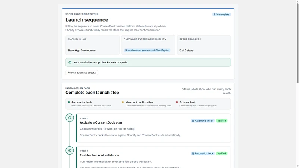The width and height of the screenshot is (299, 168).
Task: Click the Step 2 completed checkmark circle
Action: 70,150
